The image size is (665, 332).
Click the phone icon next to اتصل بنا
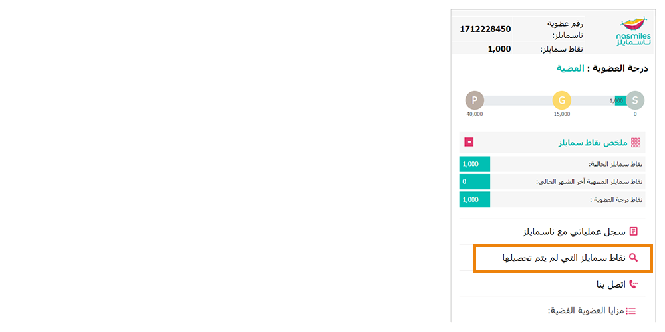pos(633,285)
